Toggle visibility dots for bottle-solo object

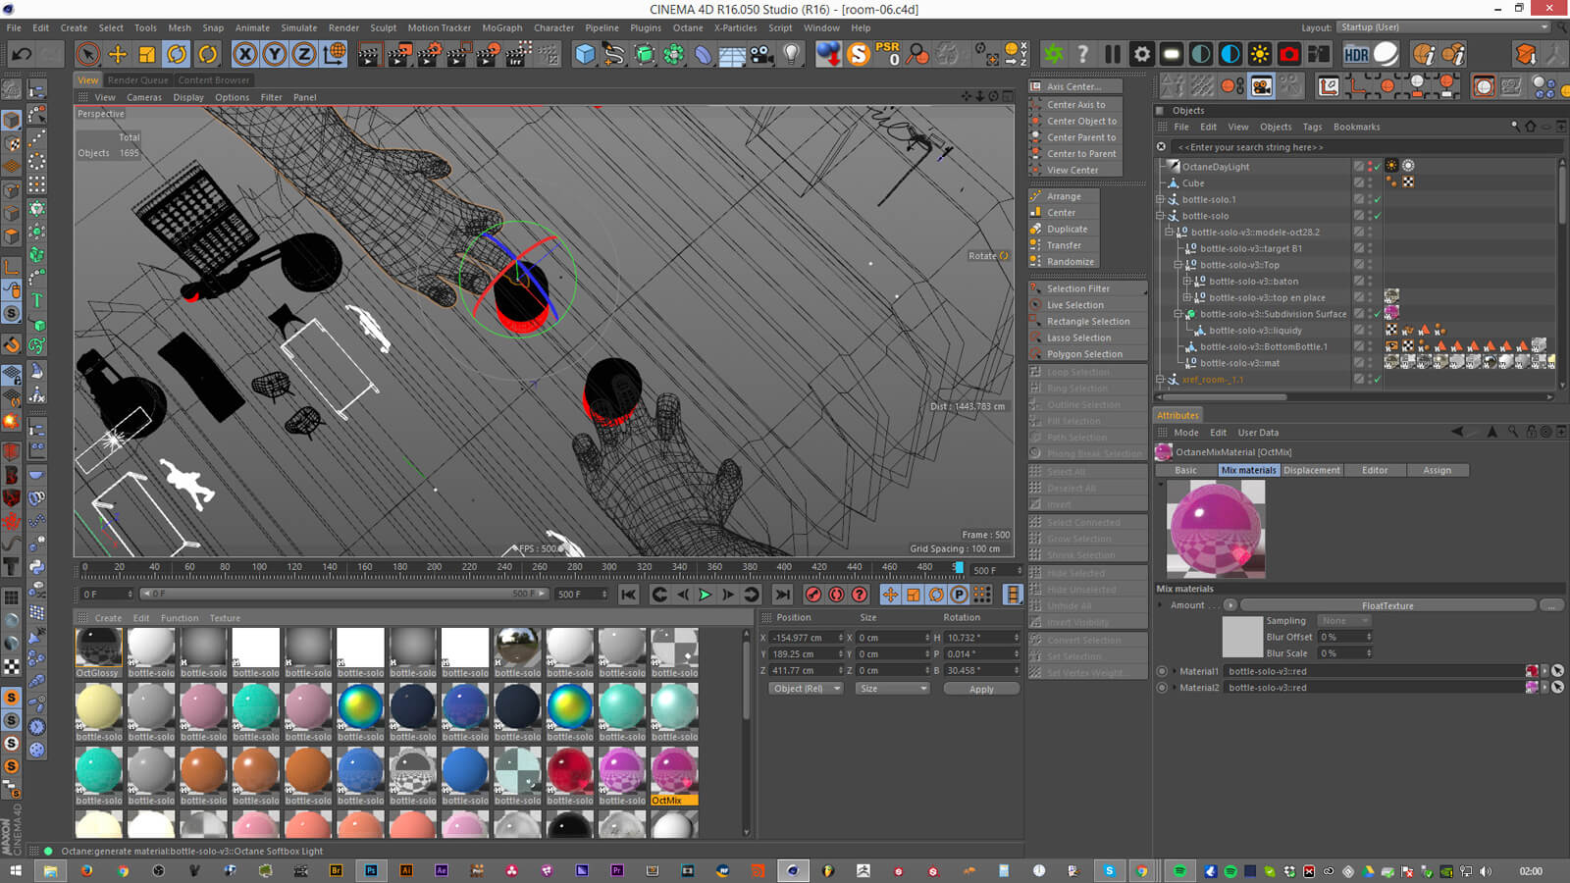click(1370, 216)
